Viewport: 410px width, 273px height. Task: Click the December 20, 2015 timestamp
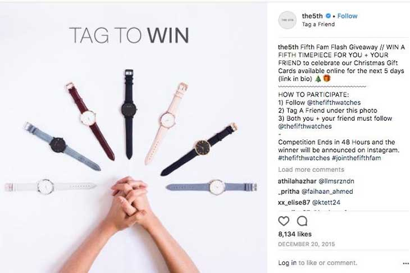pyautogui.click(x=306, y=244)
